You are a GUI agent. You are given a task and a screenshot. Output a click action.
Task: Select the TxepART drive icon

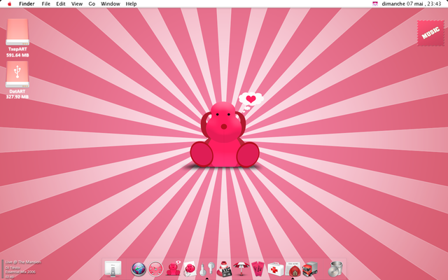point(17,31)
